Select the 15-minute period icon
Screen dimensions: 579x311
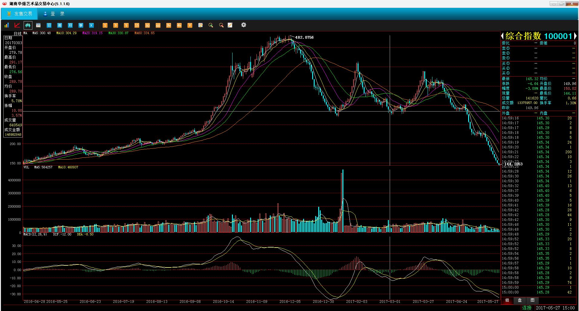coord(137,25)
